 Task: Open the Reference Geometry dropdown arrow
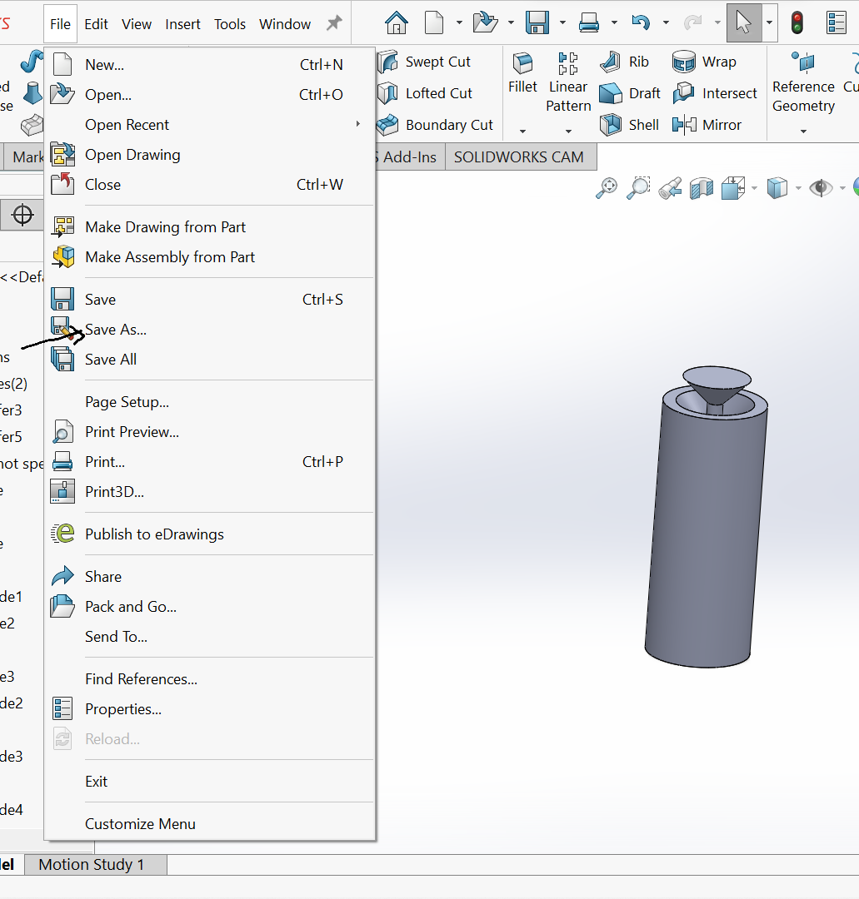coord(803,132)
